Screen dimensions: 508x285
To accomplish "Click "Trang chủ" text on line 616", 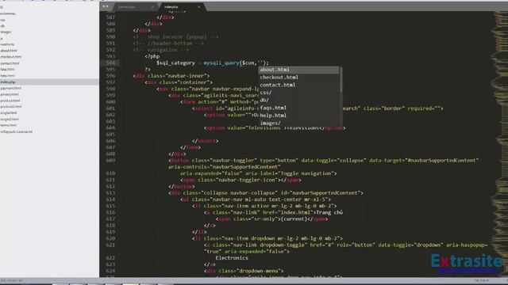I will point(329,213).
